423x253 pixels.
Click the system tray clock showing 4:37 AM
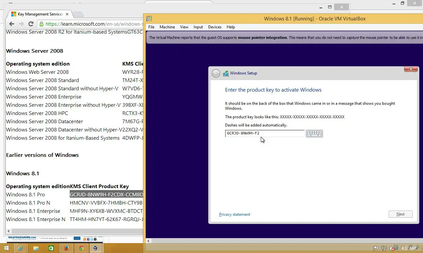pos(408,248)
